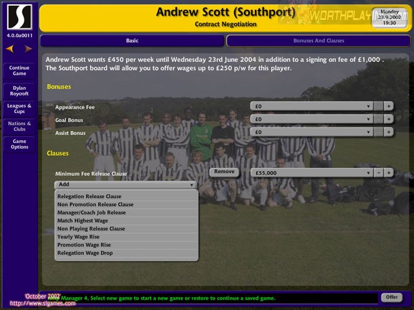Submit the contract with Offer button

click(x=392, y=297)
